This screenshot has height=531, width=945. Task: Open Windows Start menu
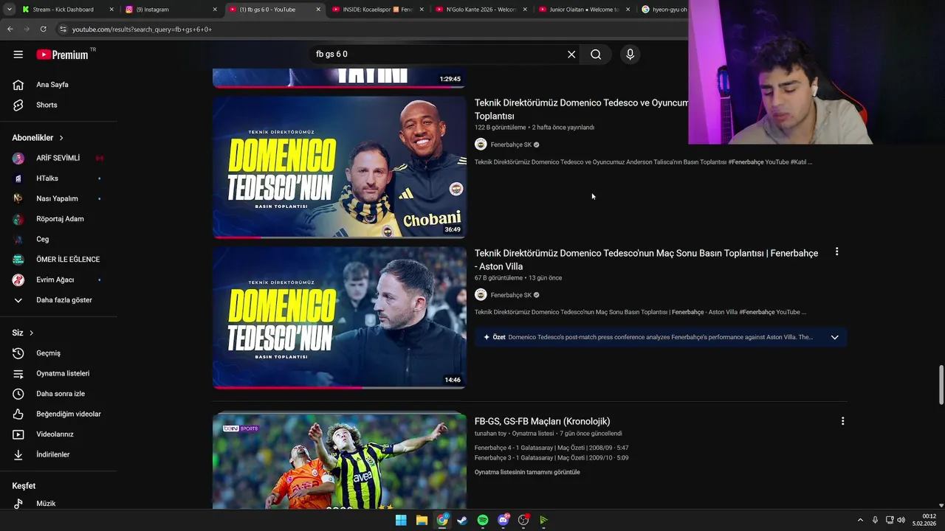coord(401,520)
